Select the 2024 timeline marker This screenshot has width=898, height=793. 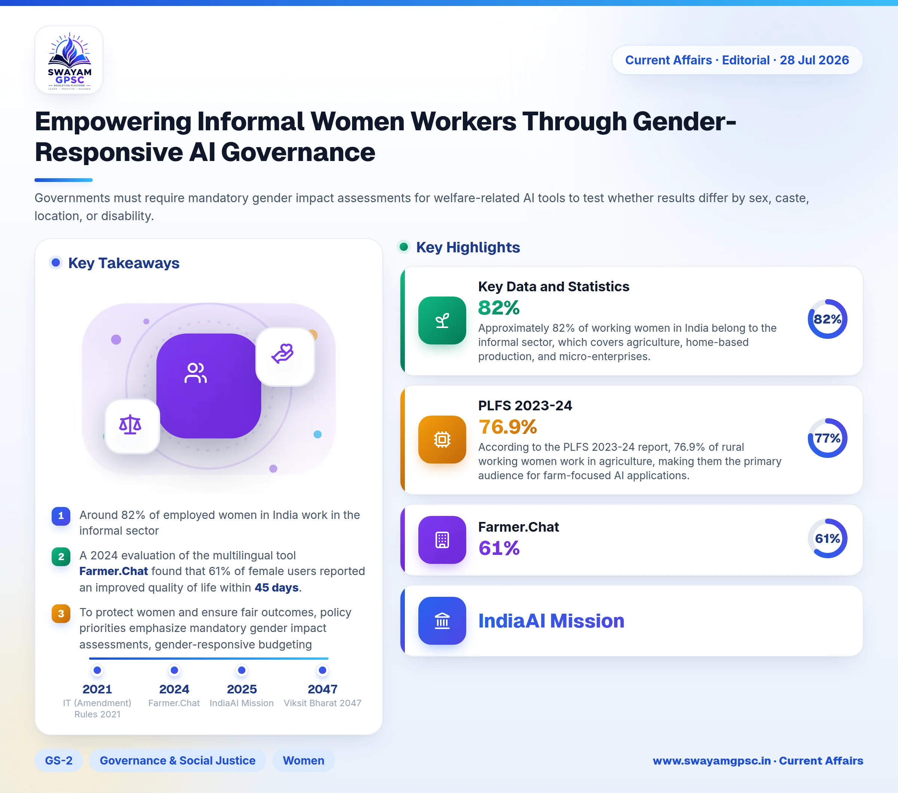point(174,670)
